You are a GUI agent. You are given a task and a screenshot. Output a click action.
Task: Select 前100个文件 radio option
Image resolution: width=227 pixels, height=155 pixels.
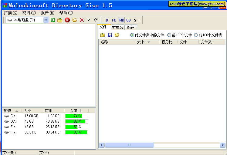(x=180, y=35)
